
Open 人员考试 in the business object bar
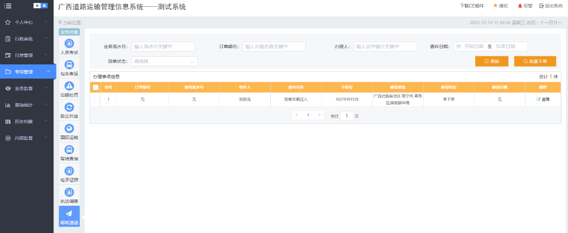tap(69, 43)
